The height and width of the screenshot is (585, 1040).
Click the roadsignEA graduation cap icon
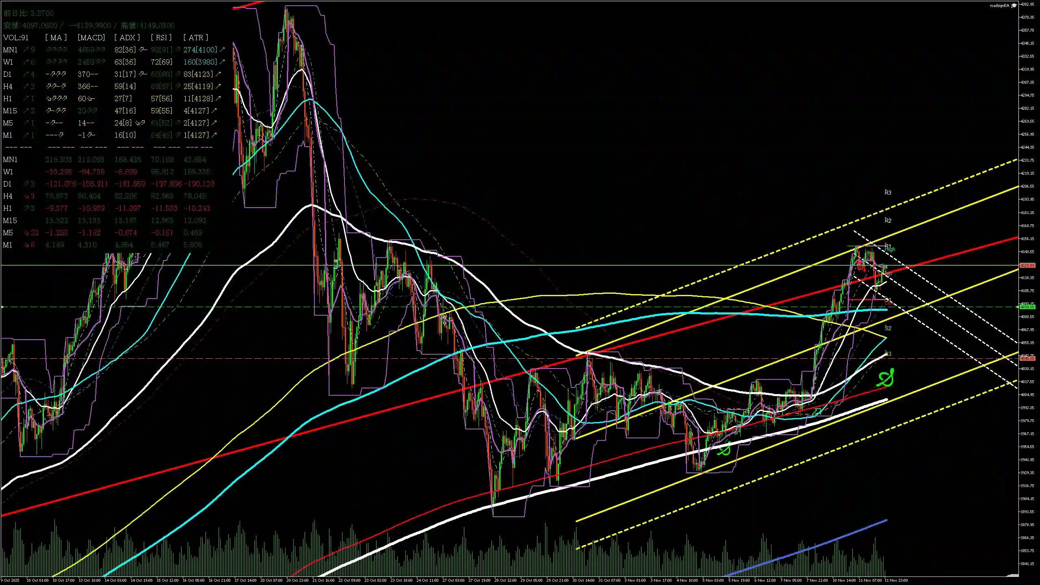1014,5
